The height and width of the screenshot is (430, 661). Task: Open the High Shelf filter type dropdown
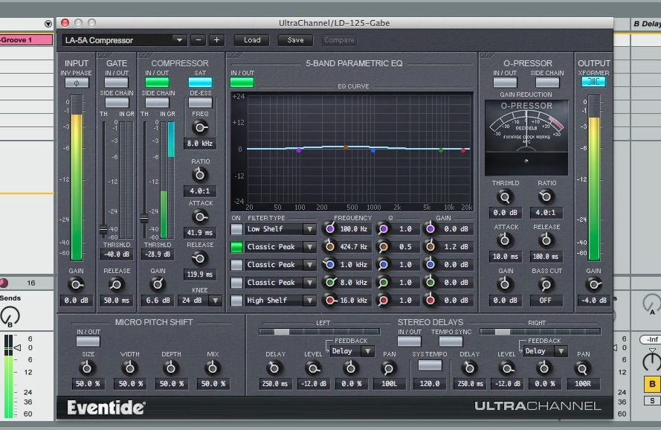[x=309, y=300]
